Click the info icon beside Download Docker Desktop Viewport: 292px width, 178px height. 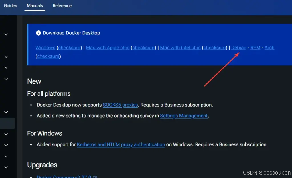[x=38, y=33]
